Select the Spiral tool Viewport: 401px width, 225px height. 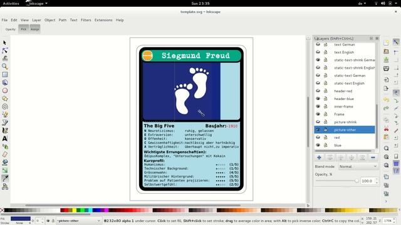coord(4,106)
